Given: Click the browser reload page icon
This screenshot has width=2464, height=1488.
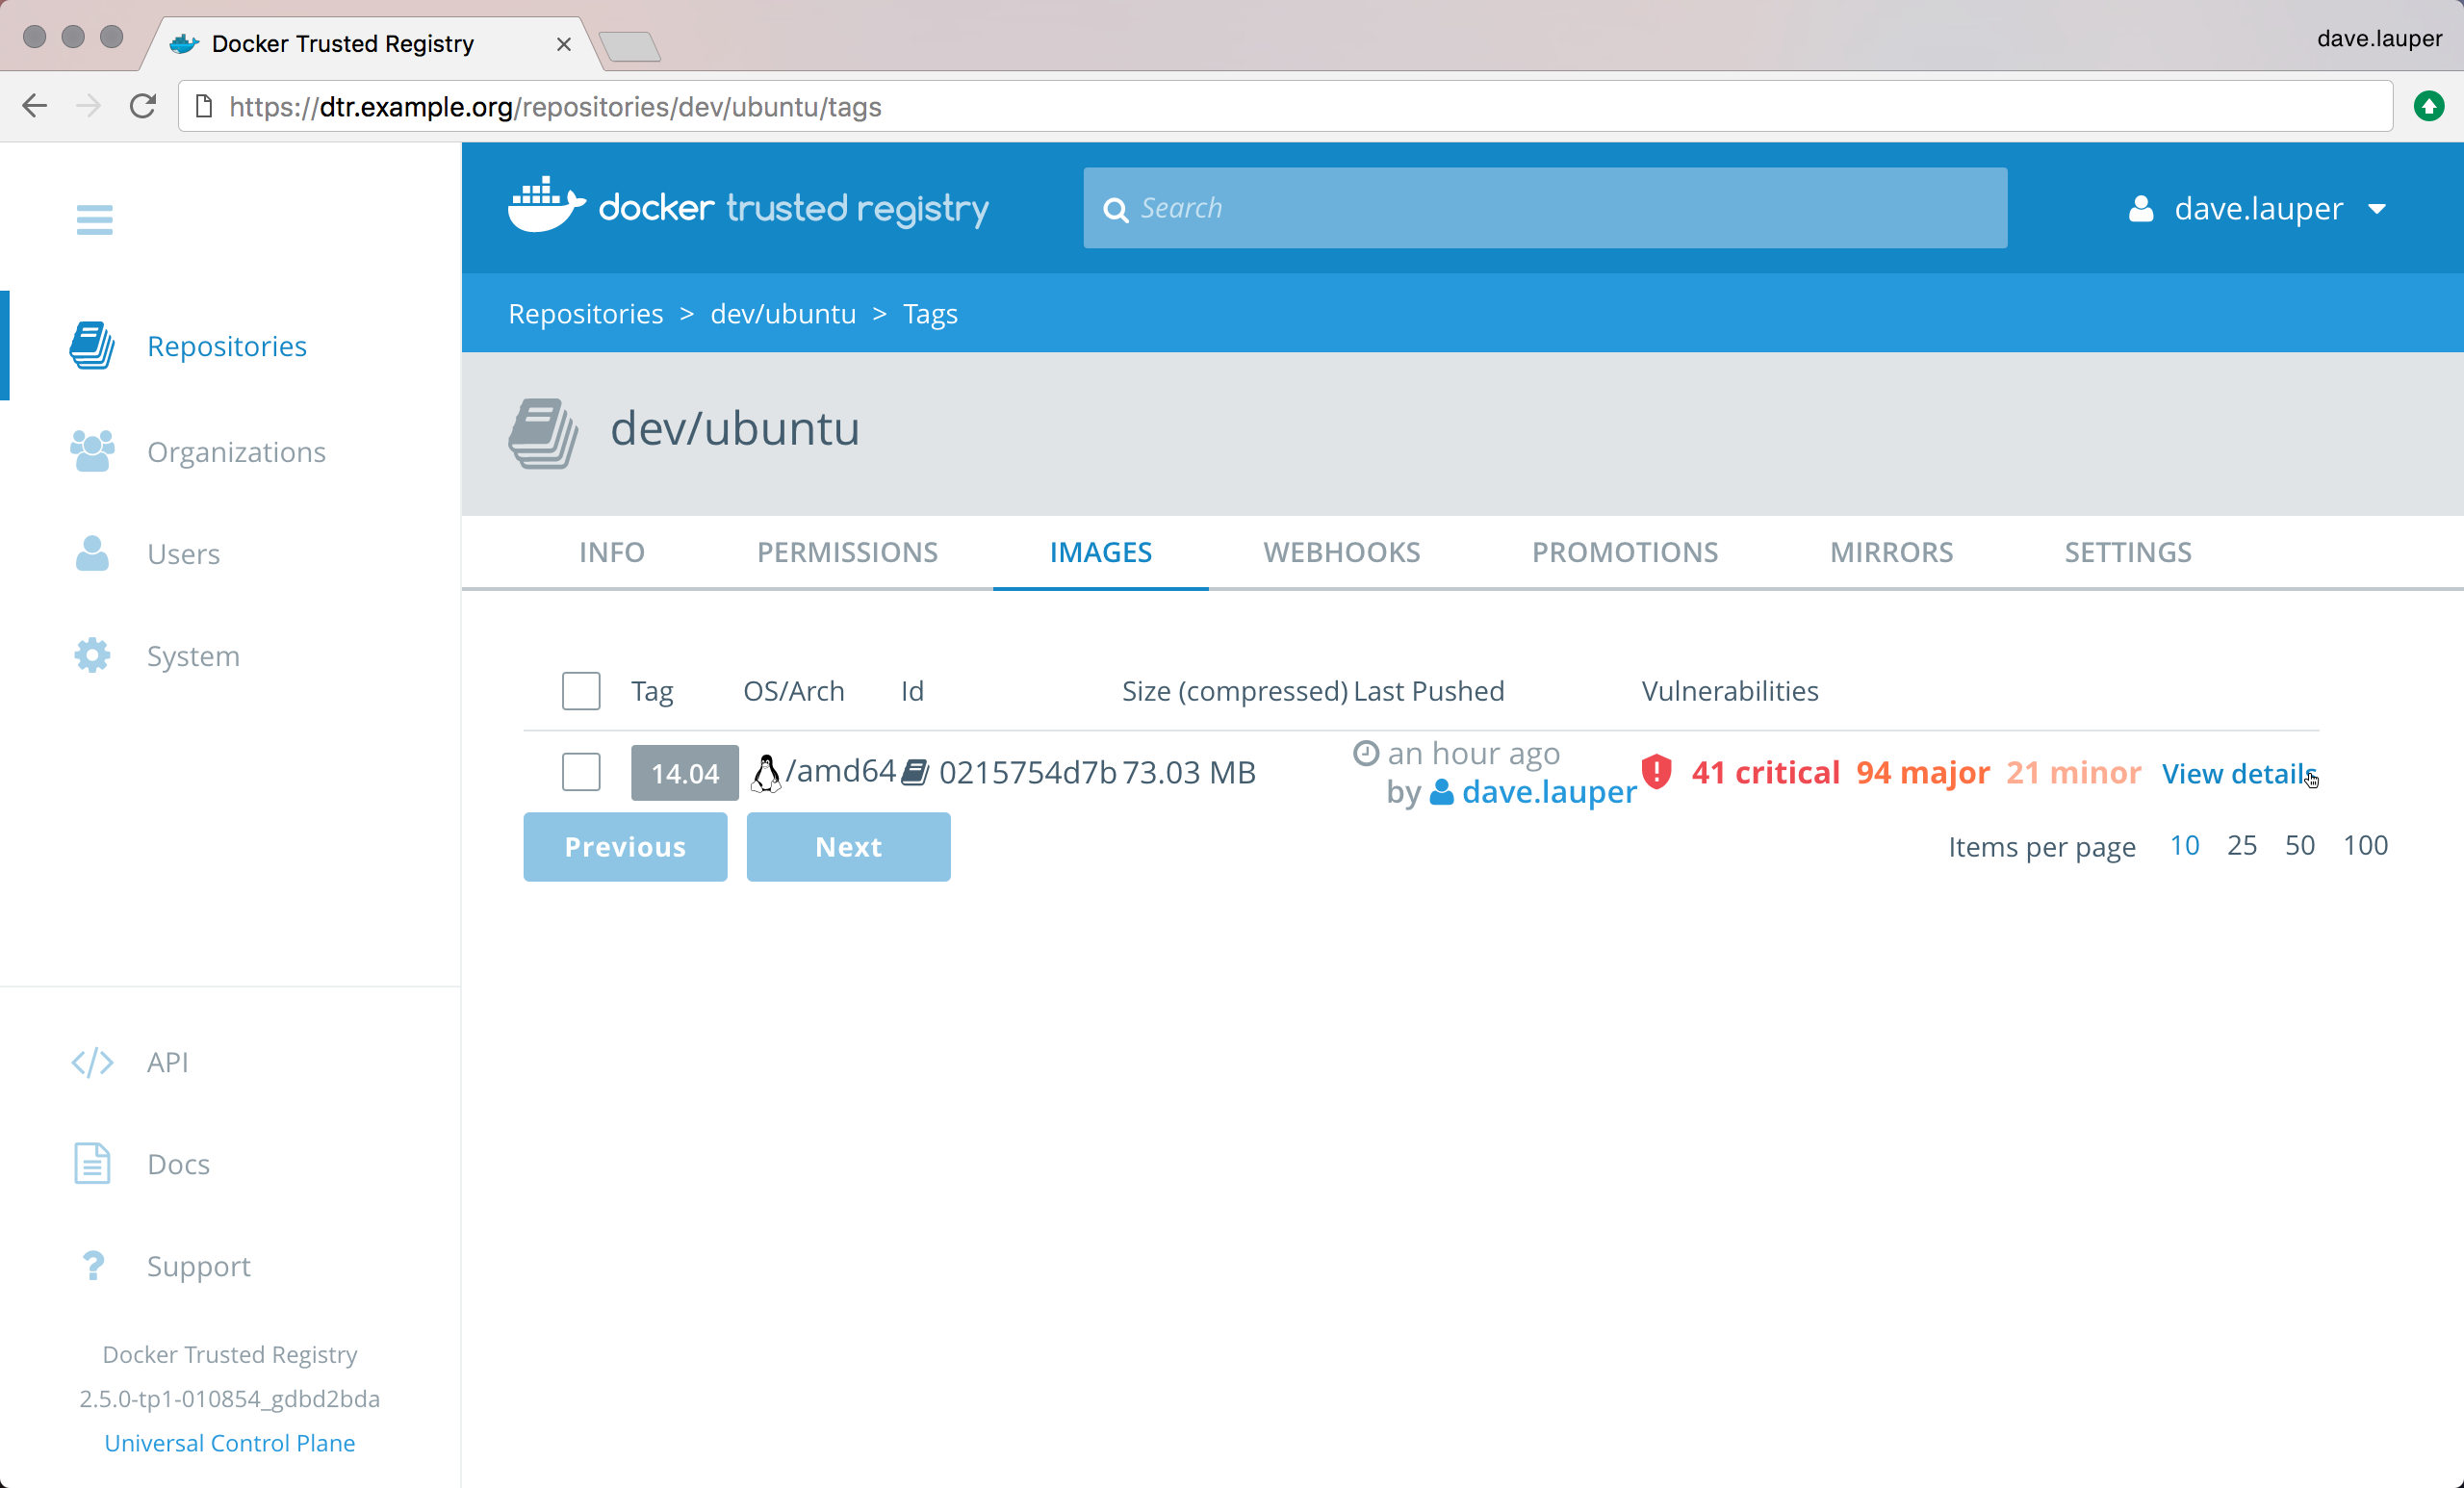Looking at the screenshot, I should (x=143, y=106).
